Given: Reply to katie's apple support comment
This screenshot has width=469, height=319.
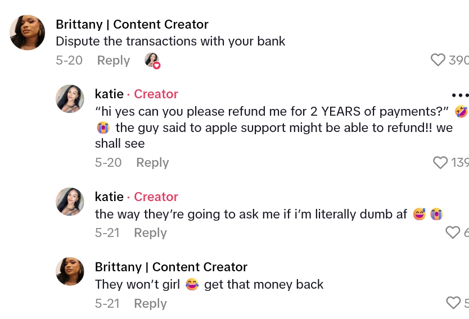Looking at the screenshot, I should (152, 163).
